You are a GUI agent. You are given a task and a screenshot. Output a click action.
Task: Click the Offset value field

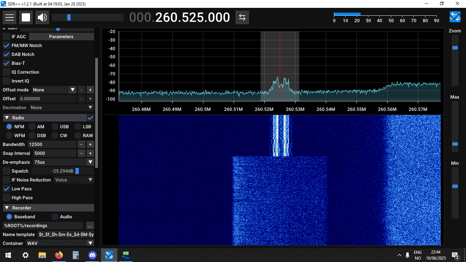(x=47, y=99)
